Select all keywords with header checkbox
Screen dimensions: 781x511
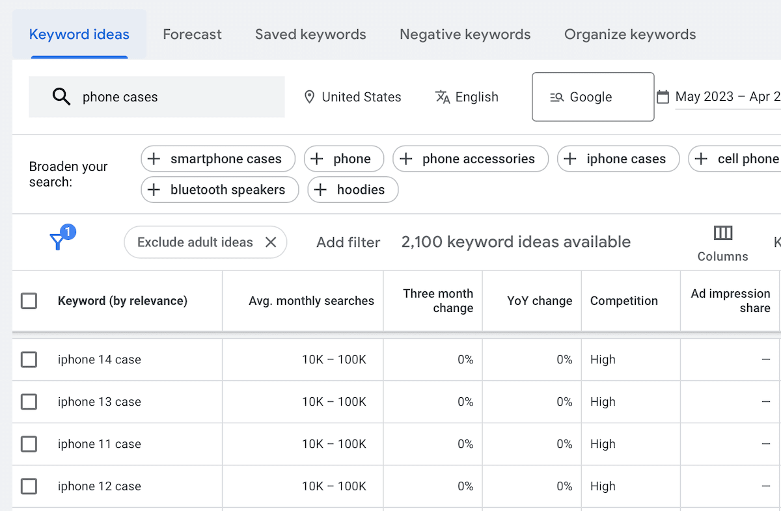tap(29, 301)
